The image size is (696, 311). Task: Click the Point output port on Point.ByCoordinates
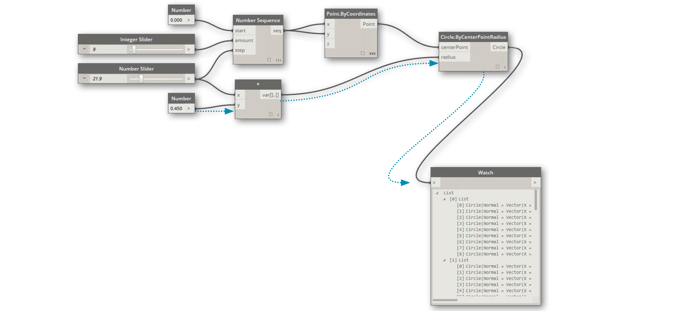pos(369,24)
